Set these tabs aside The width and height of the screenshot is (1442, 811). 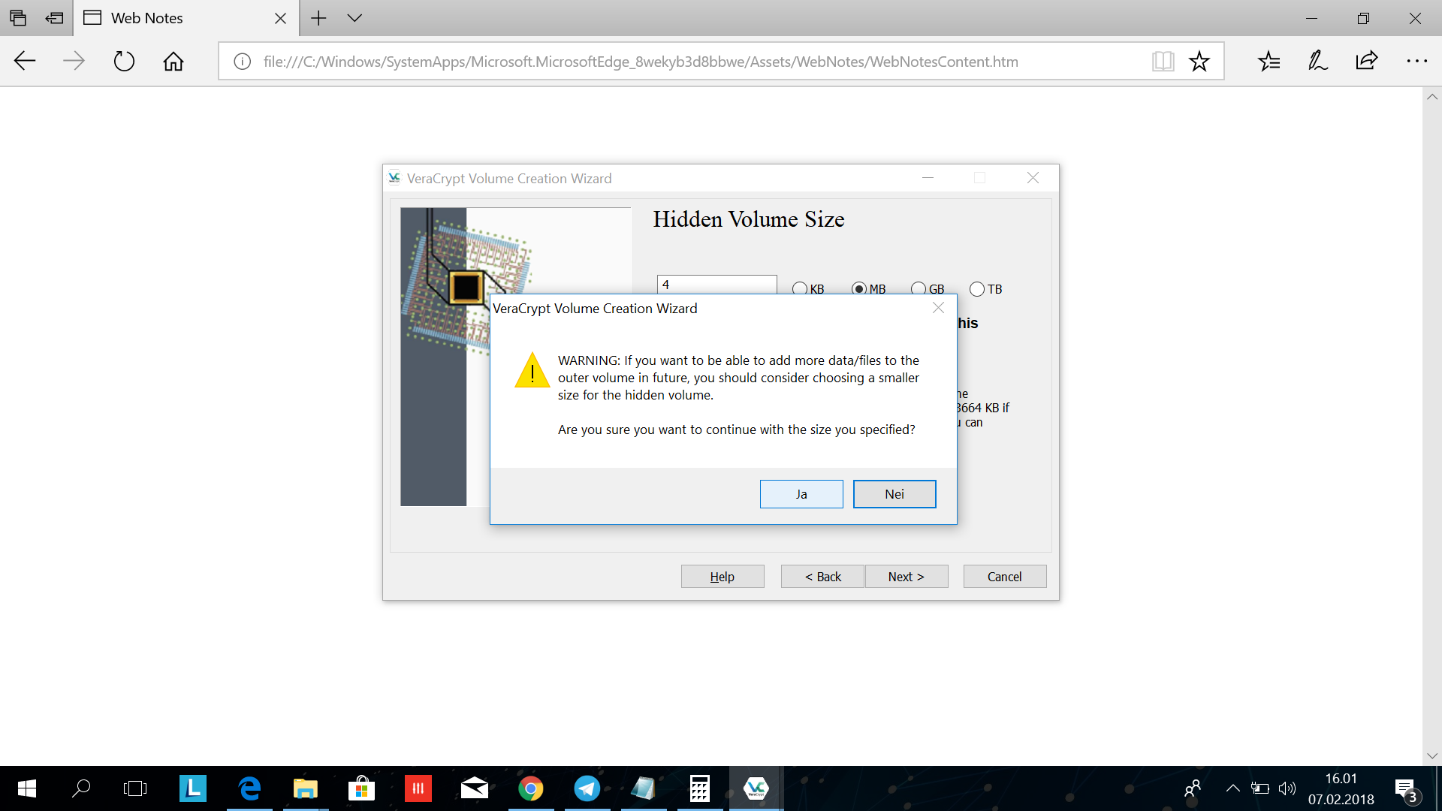pos(54,18)
